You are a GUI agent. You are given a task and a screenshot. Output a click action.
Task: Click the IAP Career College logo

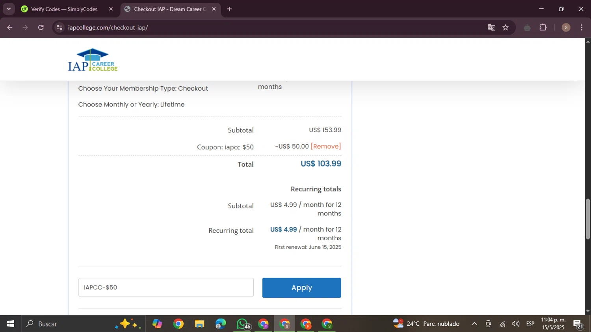point(93,60)
